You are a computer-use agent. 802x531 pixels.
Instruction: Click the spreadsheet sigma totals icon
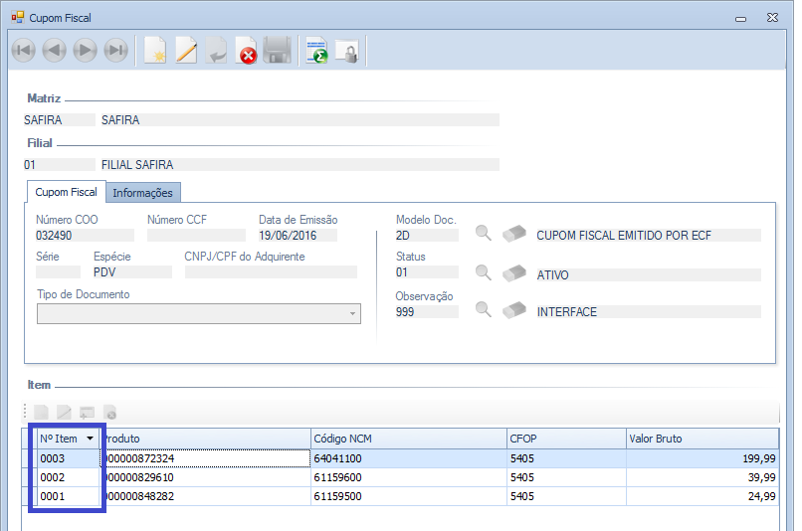pyautogui.click(x=316, y=51)
